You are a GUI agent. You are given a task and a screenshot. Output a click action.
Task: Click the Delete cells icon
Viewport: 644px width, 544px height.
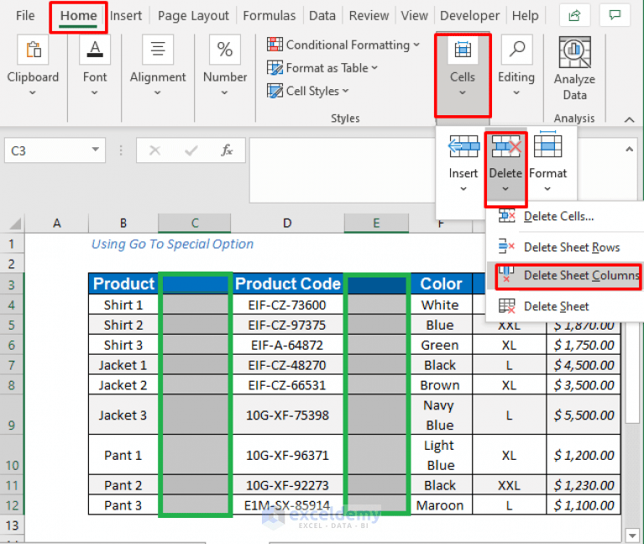point(506,146)
